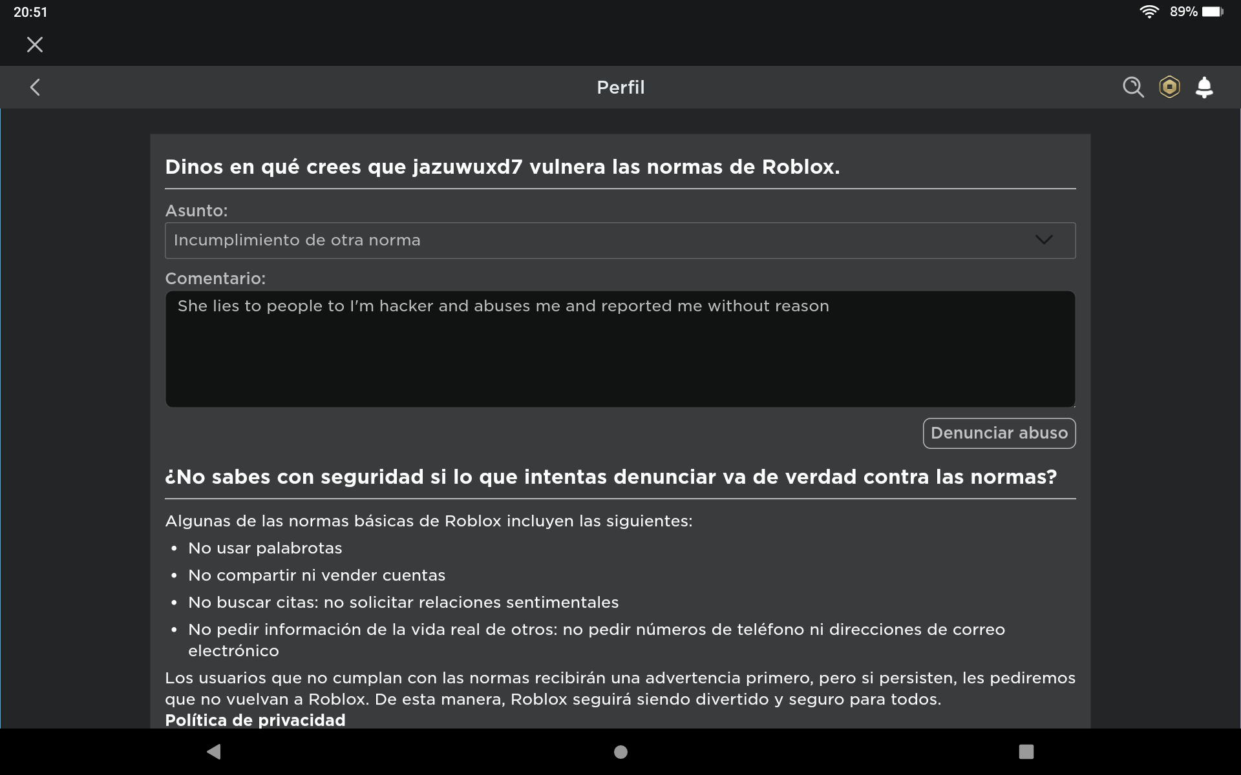Open search with the magnifier icon
1241x775 pixels.
[1133, 87]
